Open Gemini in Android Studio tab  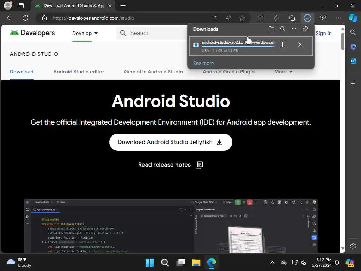pyautogui.click(x=153, y=72)
